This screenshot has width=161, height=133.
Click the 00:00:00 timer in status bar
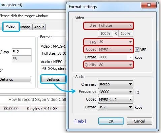(x=11, y=109)
